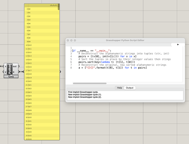Switch to the Output tab
The width and height of the screenshot is (189, 144).
click(130, 88)
